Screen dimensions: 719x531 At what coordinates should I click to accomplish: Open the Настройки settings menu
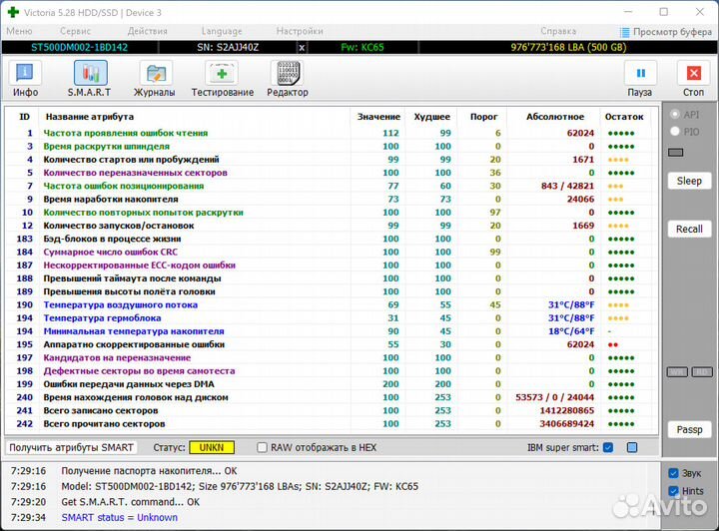point(300,32)
